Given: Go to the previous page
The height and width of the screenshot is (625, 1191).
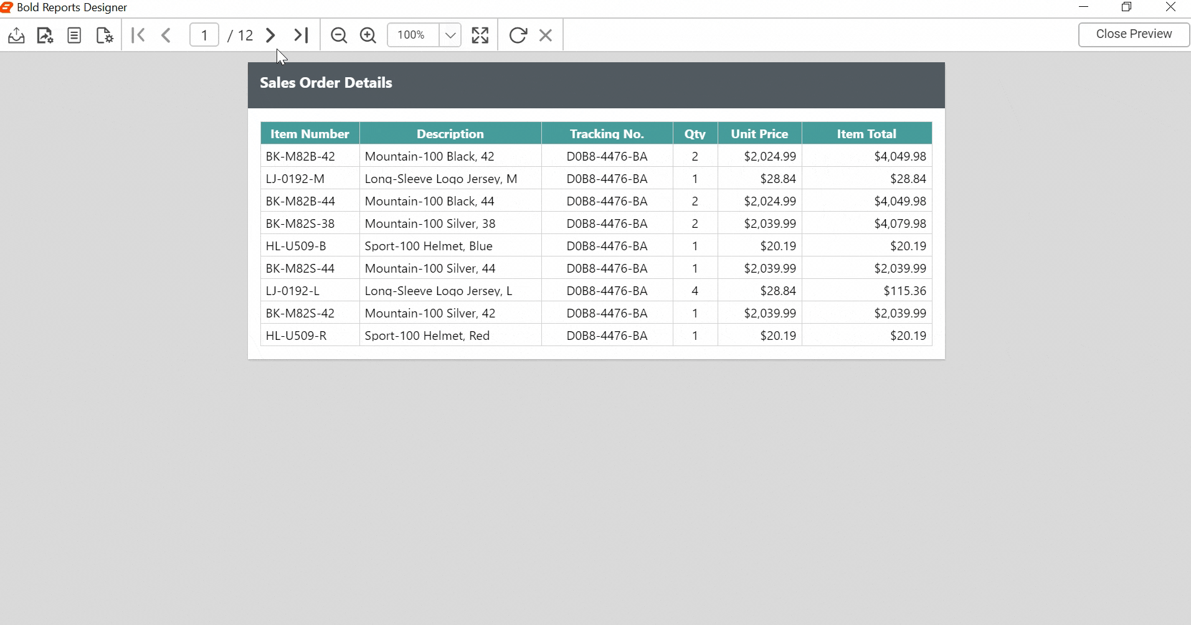Looking at the screenshot, I should (x=166, y=35).
